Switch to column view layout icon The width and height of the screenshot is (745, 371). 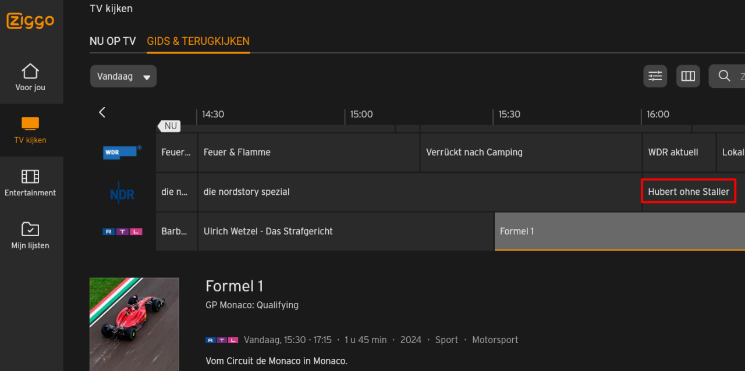point(688,76)
